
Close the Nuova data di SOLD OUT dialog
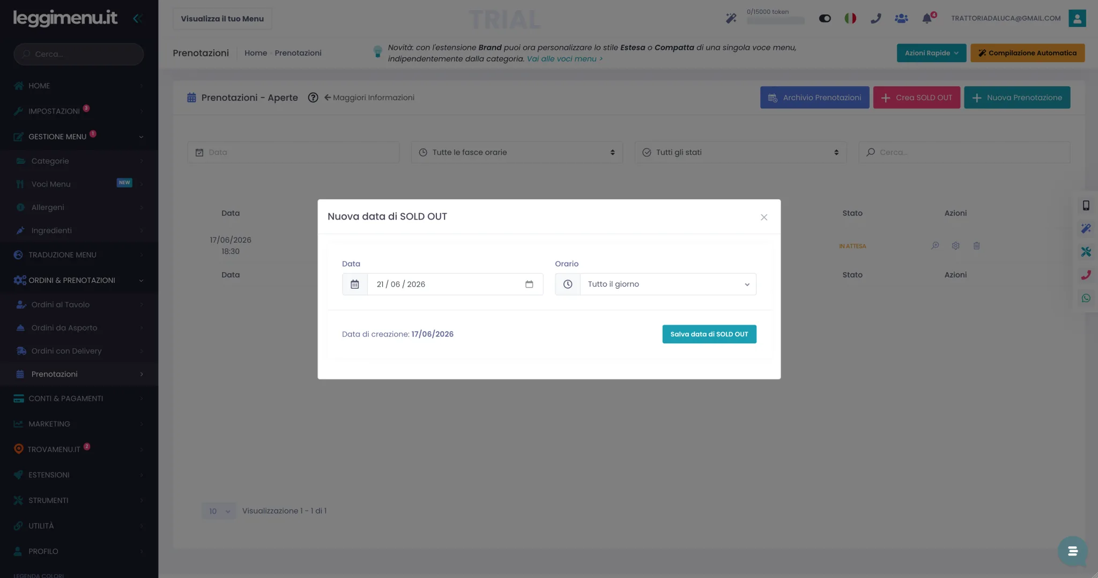pyautogui.click(x=764, y=217)
